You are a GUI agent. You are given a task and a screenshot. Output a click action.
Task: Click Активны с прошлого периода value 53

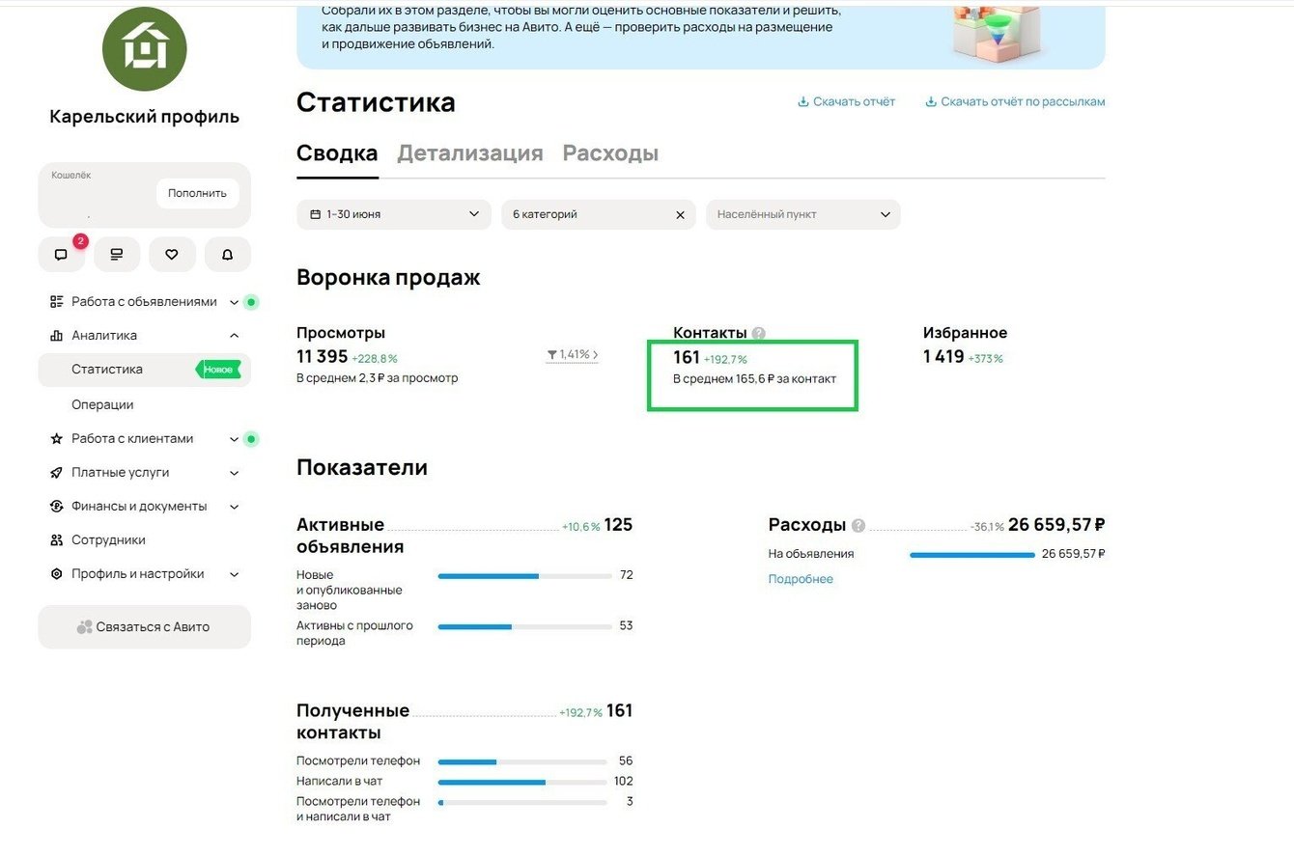(x=626, y=625)
